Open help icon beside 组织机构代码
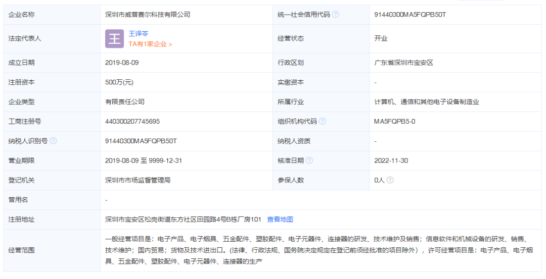546x279 pixels. 323,121
